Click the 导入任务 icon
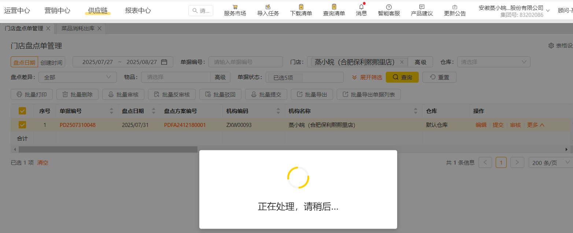Viewport: 573px width, 233px height. (268, 7)
